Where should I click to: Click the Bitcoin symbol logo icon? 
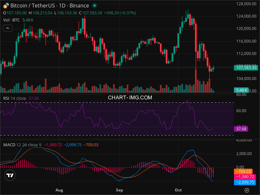click(6, 6)
